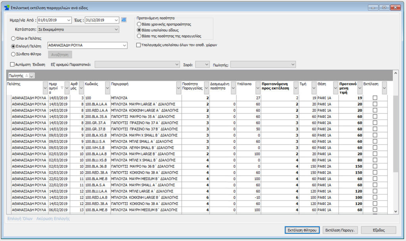Minimize the Επιλεκτική εκτέλεση παραγγελιών window
The height and width of the screenshot is (241, 406).
coord(373,8)
